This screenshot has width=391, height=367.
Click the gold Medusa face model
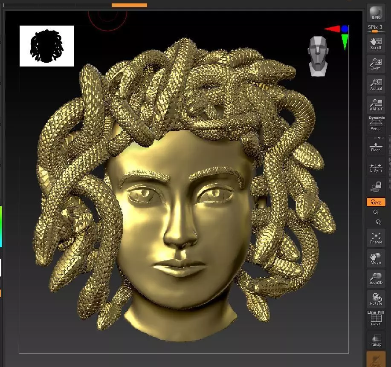pos(181,224)
